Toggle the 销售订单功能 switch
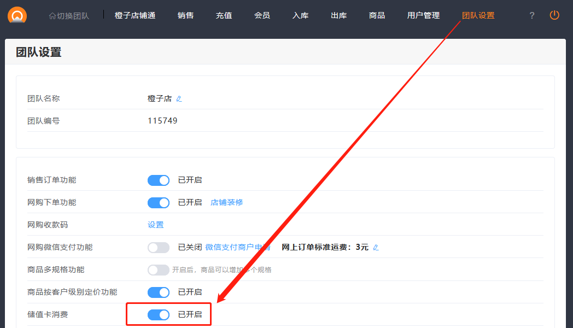 point(159,180)
